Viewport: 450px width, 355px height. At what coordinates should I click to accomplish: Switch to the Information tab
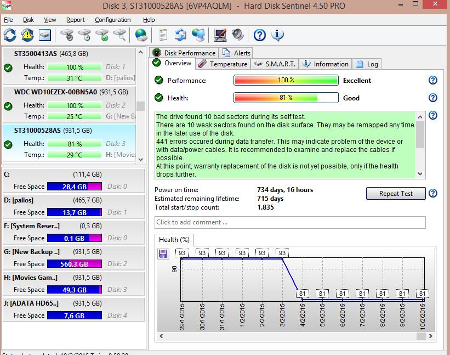click(x=326, y=64)
